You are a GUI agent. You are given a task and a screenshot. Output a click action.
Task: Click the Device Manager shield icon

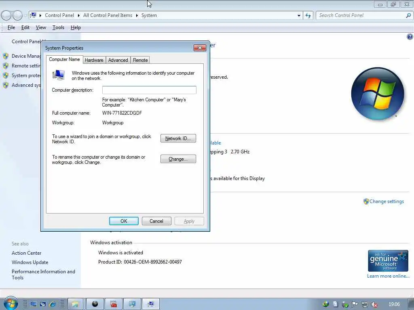[x=6, y=56]
